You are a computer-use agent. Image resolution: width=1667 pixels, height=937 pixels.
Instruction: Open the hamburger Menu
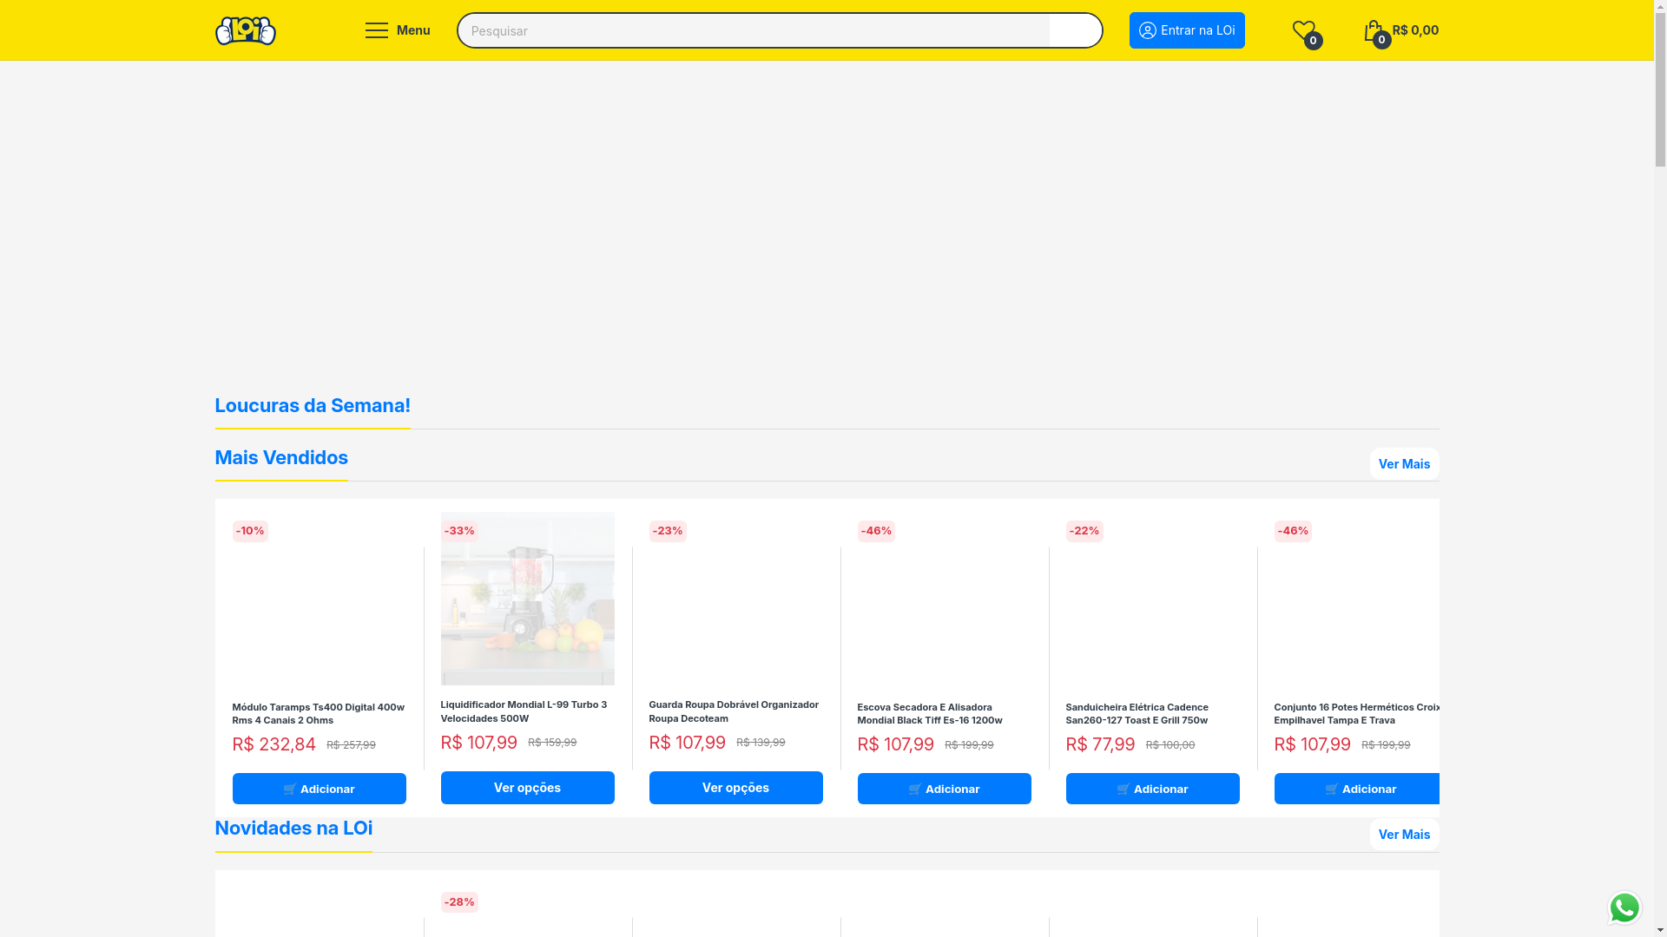(x=398, y=30)
